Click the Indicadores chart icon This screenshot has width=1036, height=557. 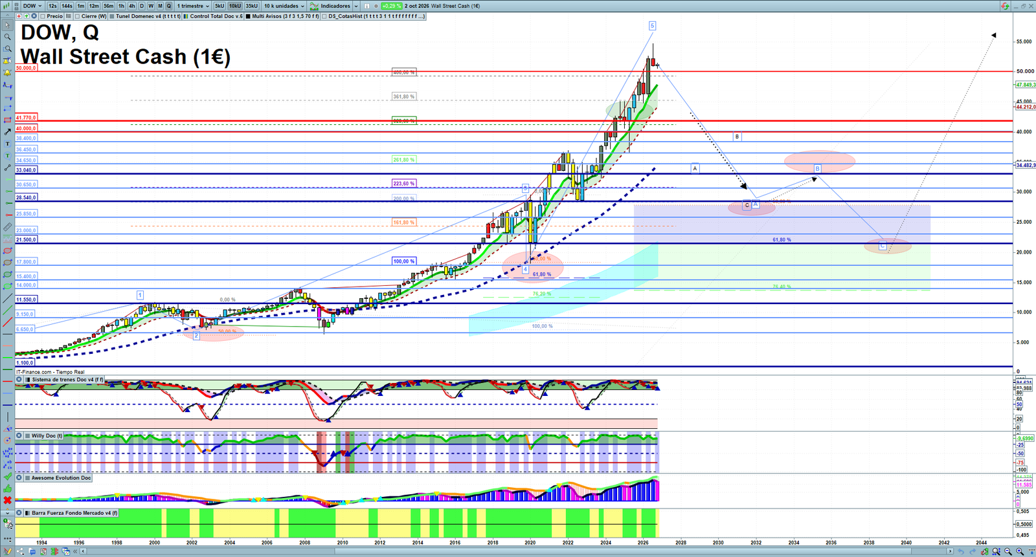pos(314,6)
